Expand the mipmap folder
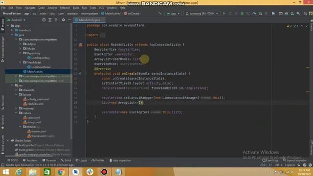The height and width of the screenshot is (176, 313). coord(16,108)
